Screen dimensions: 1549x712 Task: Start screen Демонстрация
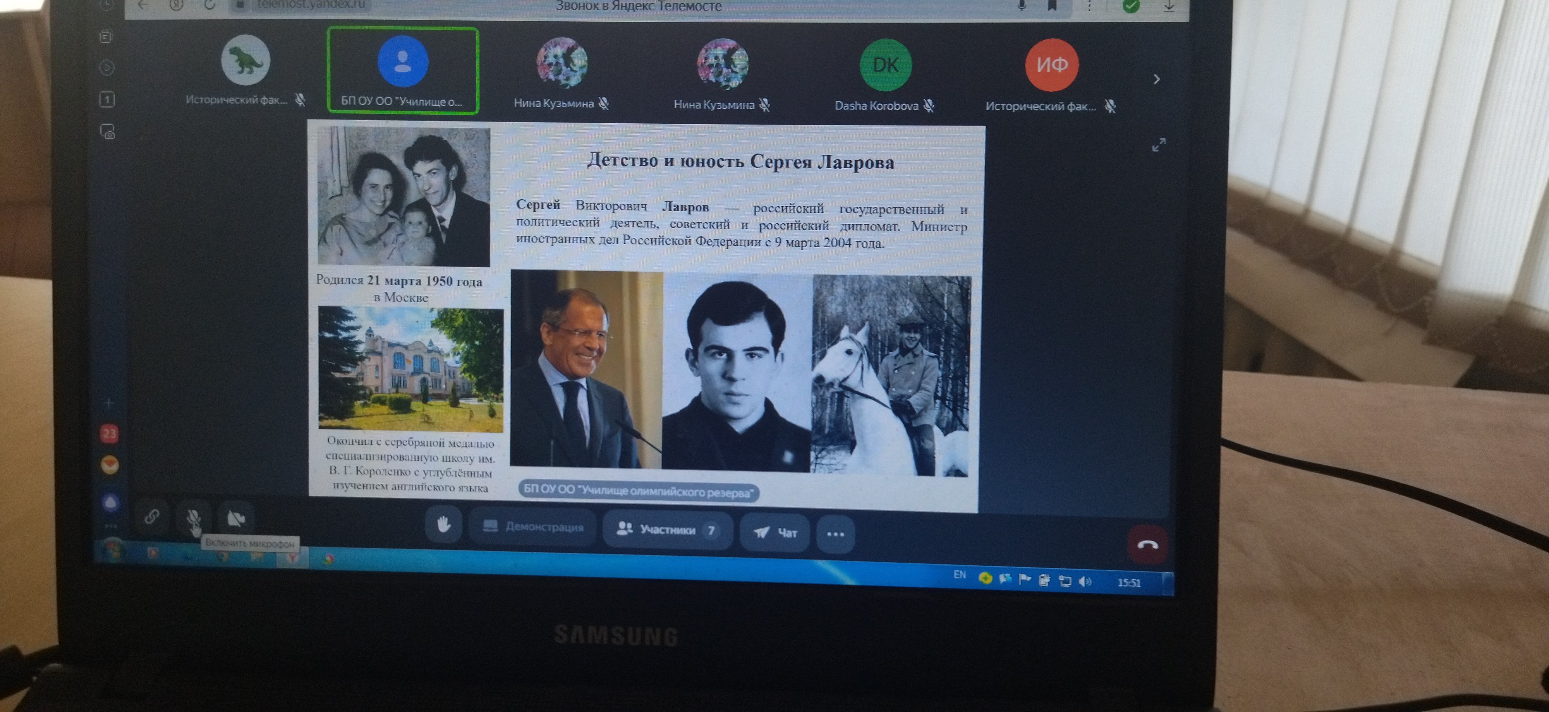[533, 527]
